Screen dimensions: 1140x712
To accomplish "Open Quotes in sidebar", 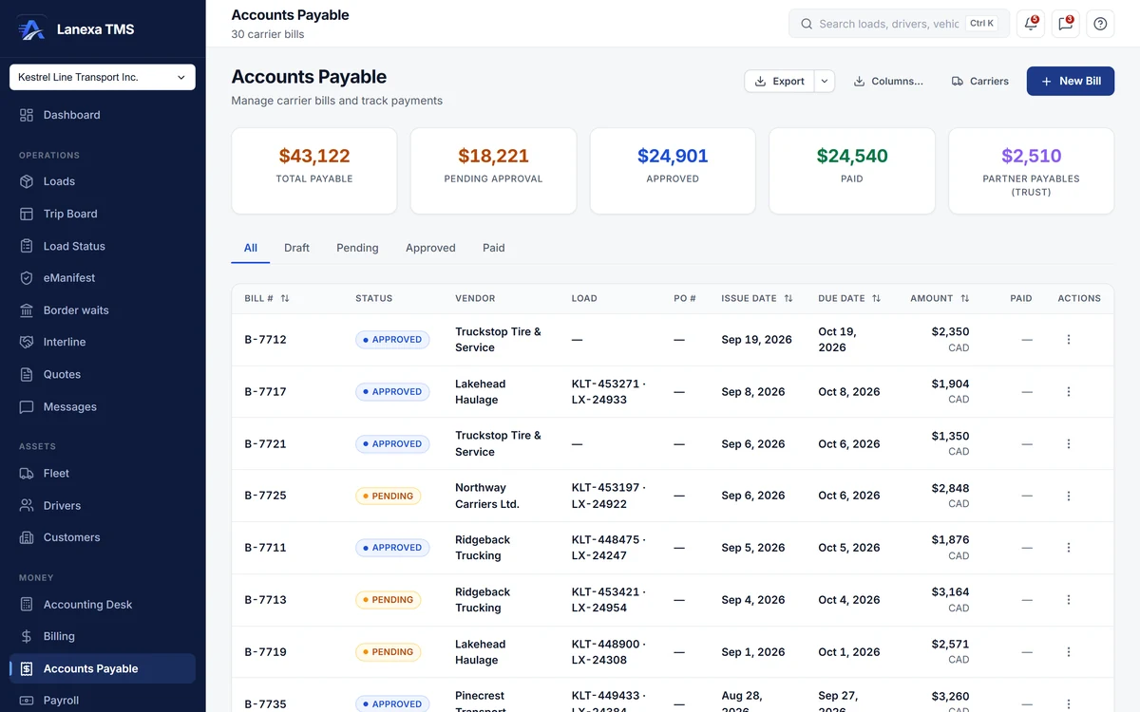I will (x=103, y=374).
